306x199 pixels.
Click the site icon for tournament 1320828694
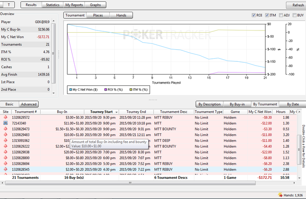click(x=5, y=163)
